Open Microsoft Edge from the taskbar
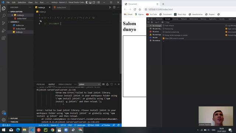 (x=18, y=130)
